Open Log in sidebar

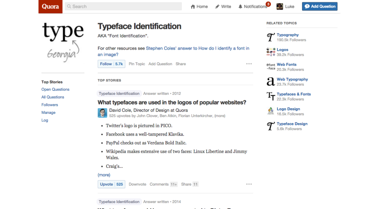(45, 120)
